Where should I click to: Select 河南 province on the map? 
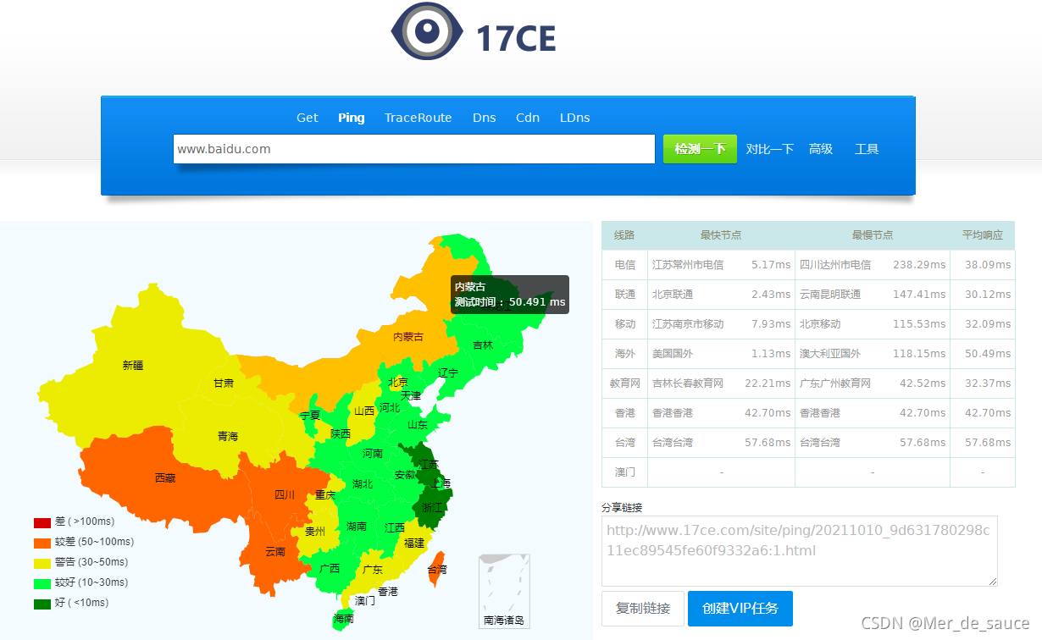[373, 454]
